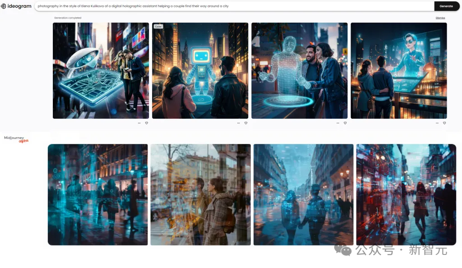Select Midjourney image with plaid coat woman

click(x=200, y=194)
